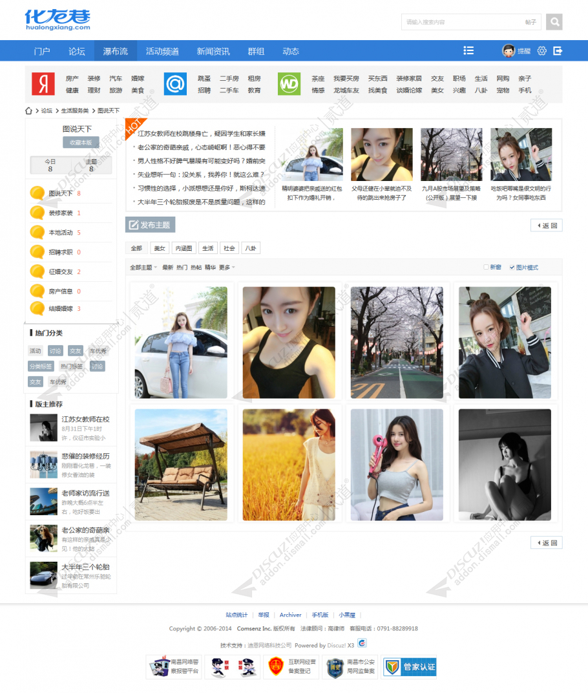The image size is (588, 693).
Task: Select the 瀑布流 nav tab
Action: coord(115,51)
